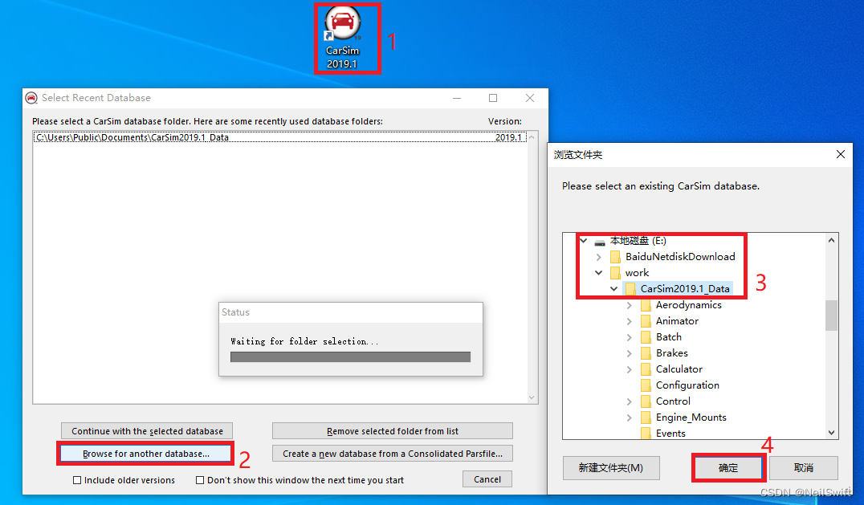The height and width of the screenshot is (505, 864).
Task: Select the Engine_Mounts folder icon
Action: (x=646, y=417)
